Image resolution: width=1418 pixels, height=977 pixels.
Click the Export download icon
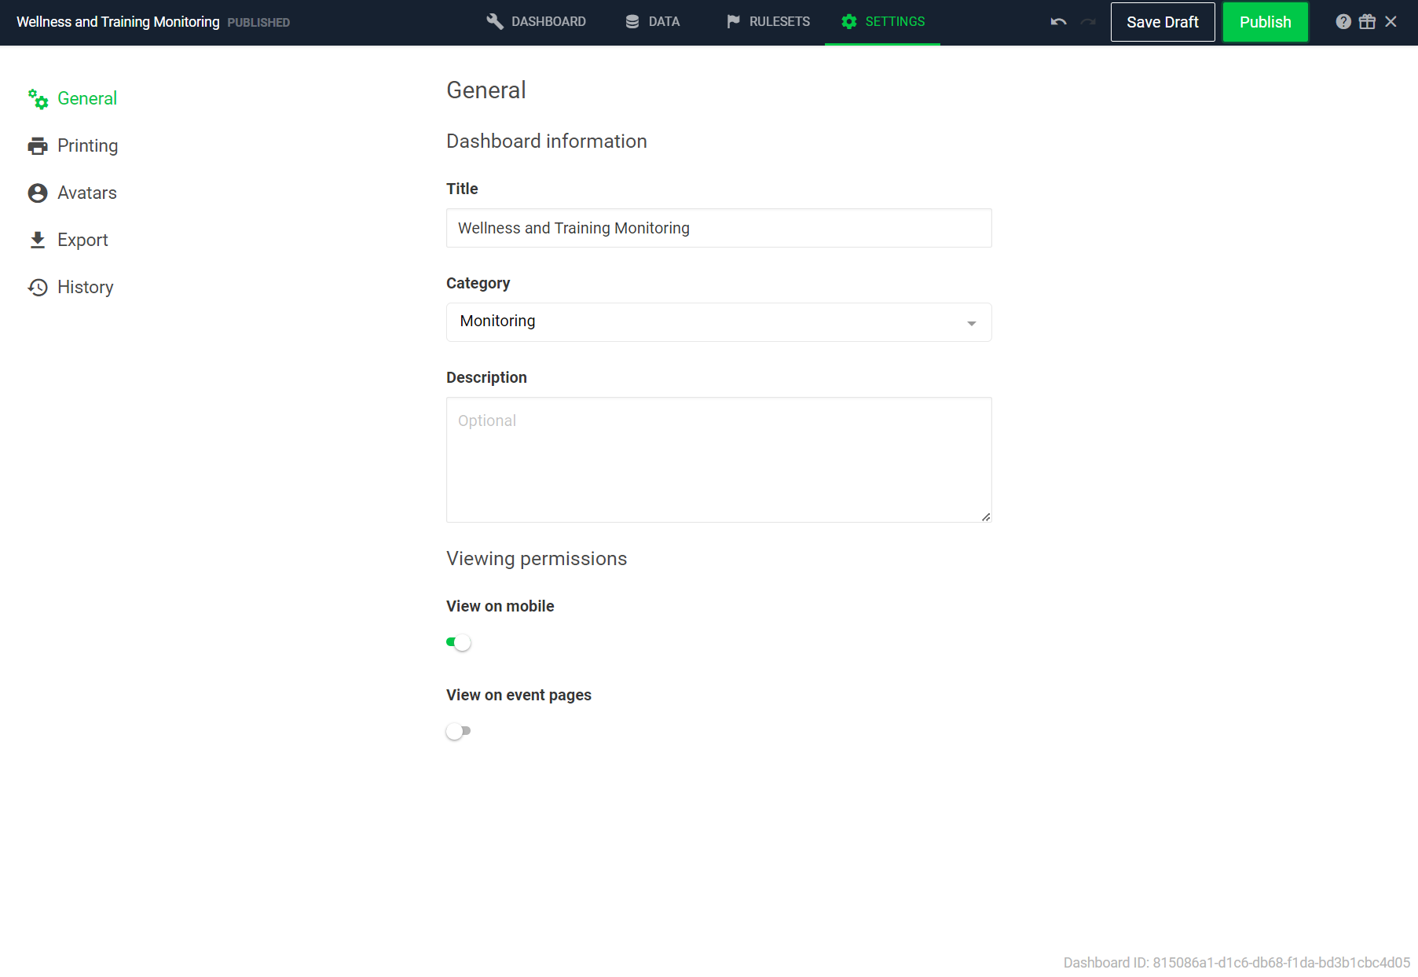(38, 241)
